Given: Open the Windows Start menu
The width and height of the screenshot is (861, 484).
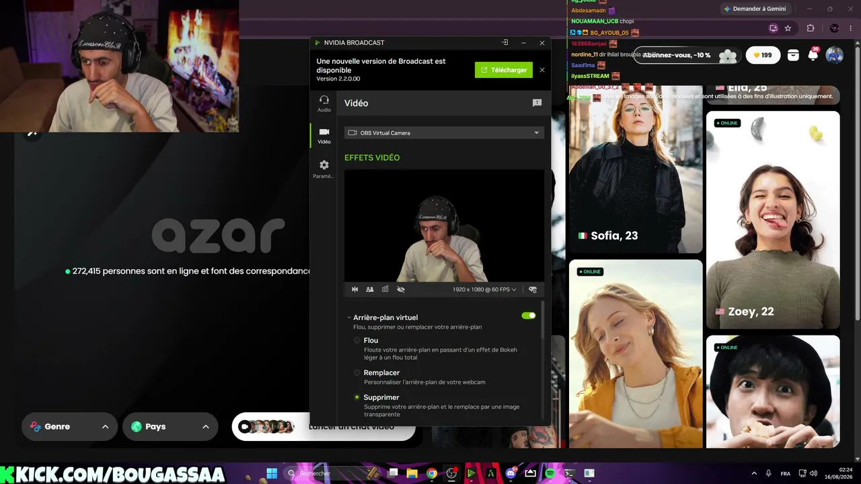Looking at the screenshot, I should [272, 473].
